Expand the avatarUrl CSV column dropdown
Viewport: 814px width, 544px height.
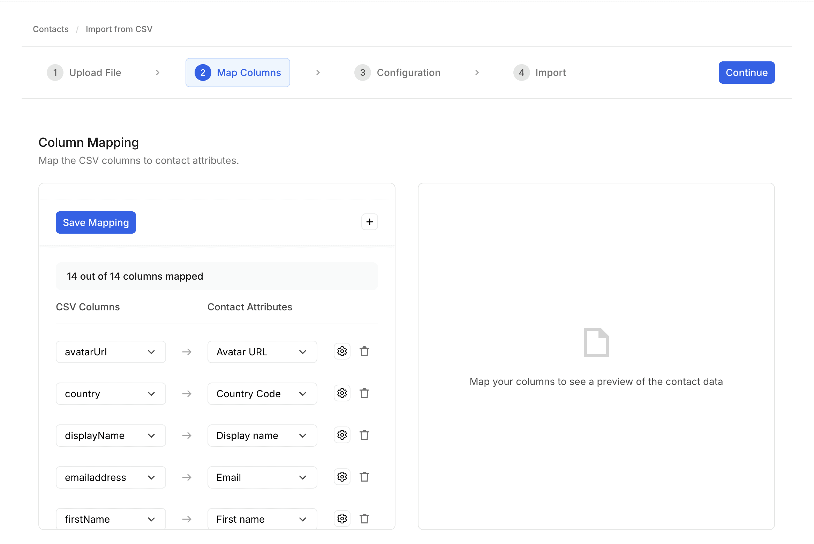[111, 352]
